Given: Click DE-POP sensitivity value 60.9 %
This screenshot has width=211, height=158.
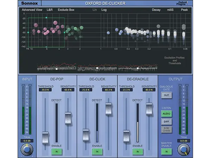Looking at the screenshot, I should 68,90.
